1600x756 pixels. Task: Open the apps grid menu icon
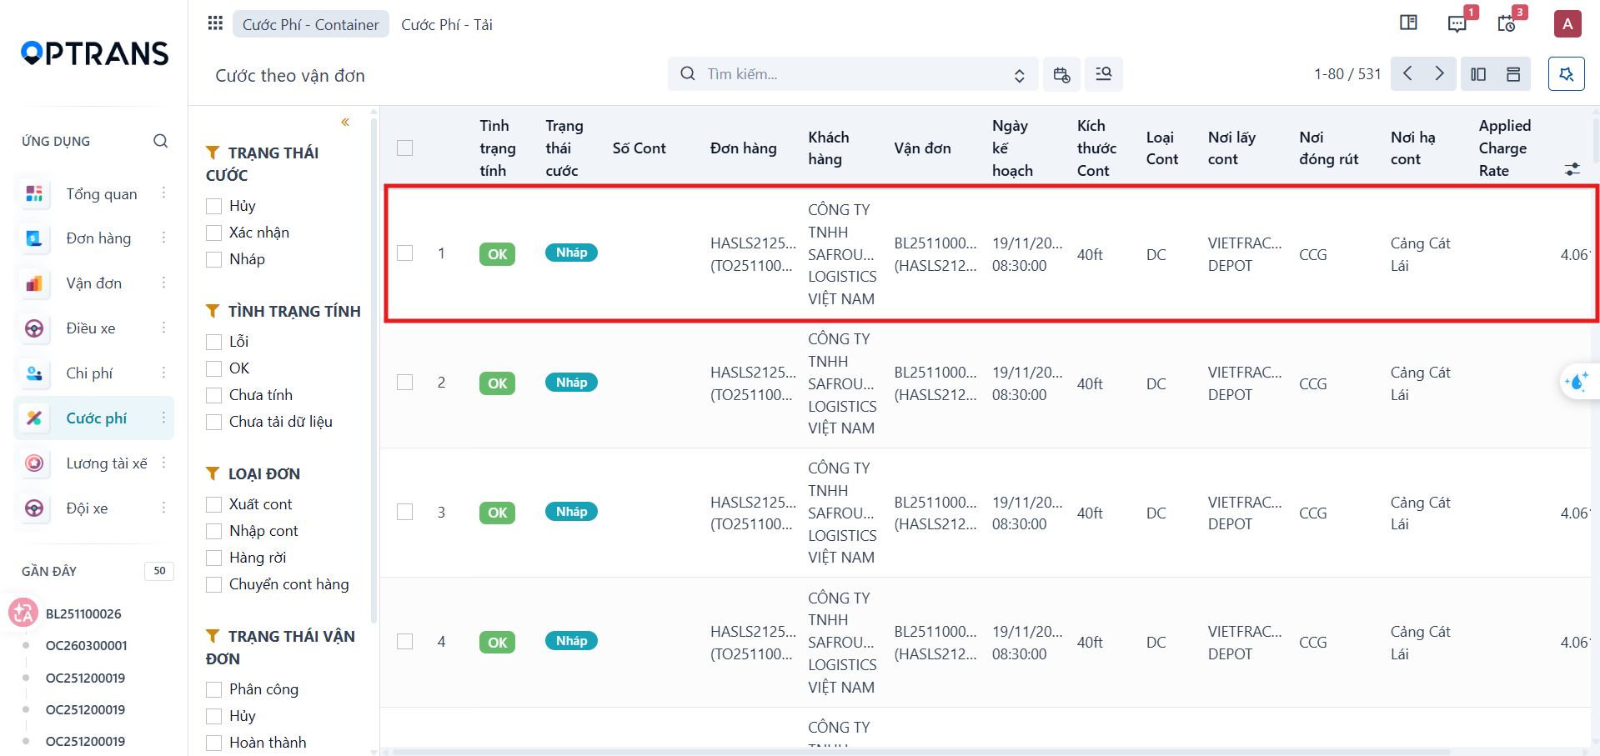pyautogui.click(x=215, y=23)
